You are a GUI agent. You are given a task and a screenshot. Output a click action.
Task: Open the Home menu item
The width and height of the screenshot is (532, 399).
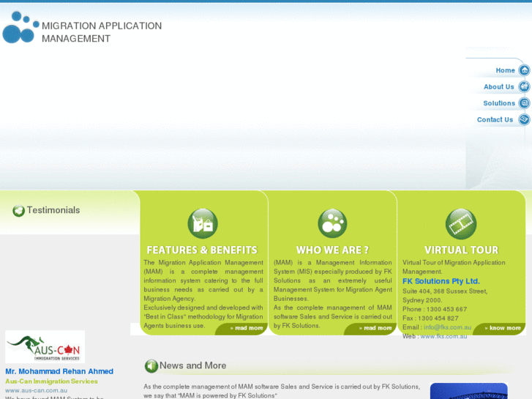coord(505,70)
